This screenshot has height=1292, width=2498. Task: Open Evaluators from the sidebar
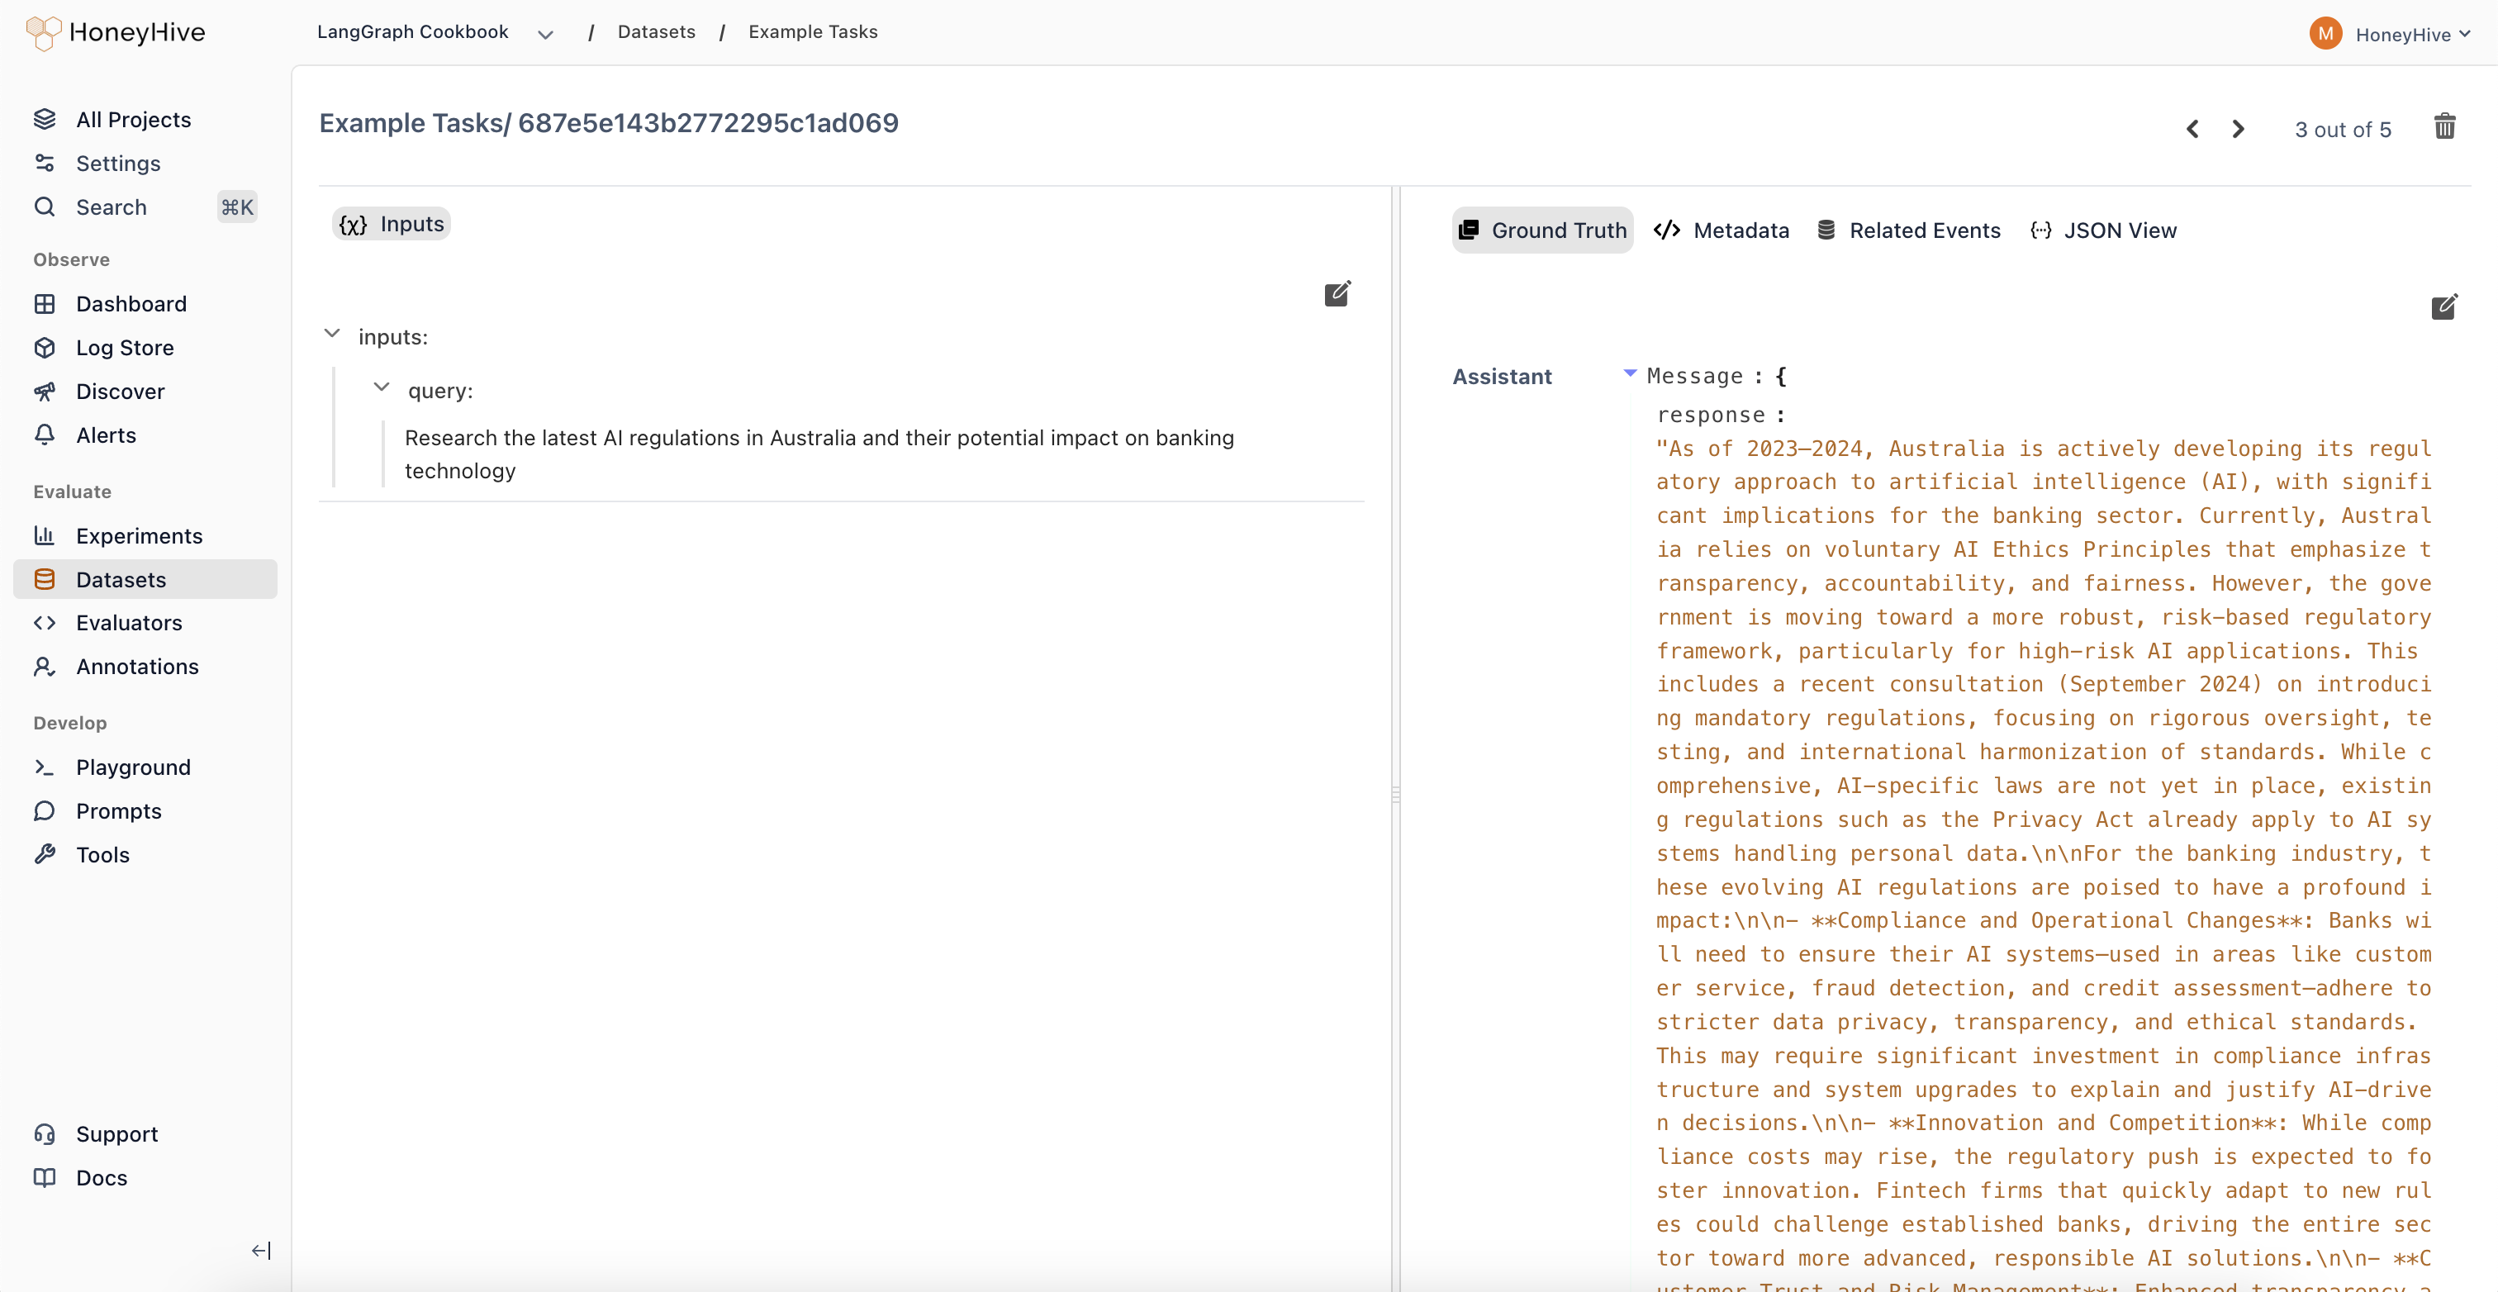point(128,623)
